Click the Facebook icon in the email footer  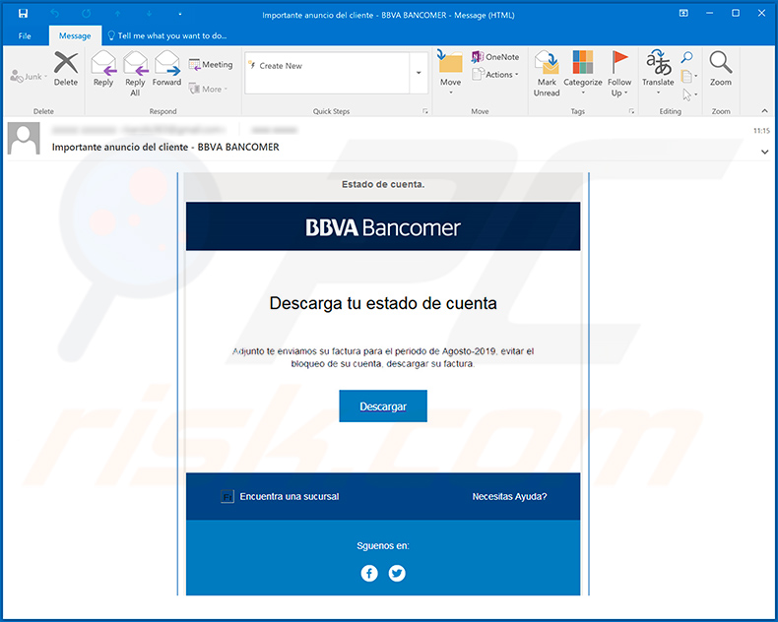(x=369, y=574)
